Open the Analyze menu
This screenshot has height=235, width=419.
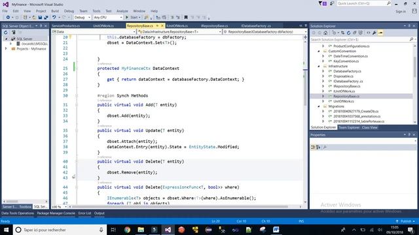coord(122,11)
